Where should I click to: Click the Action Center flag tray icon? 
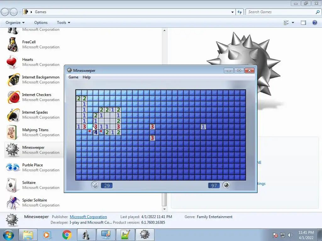275,235
